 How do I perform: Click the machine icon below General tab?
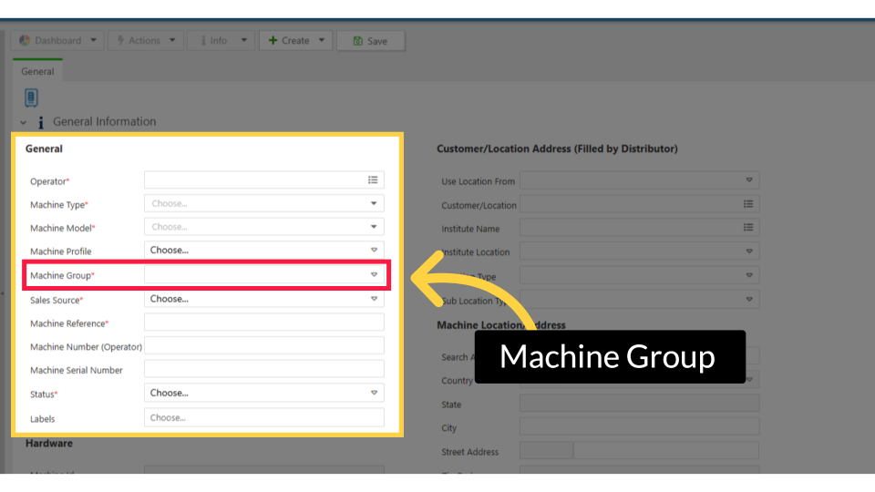click(x=31, y=97)
